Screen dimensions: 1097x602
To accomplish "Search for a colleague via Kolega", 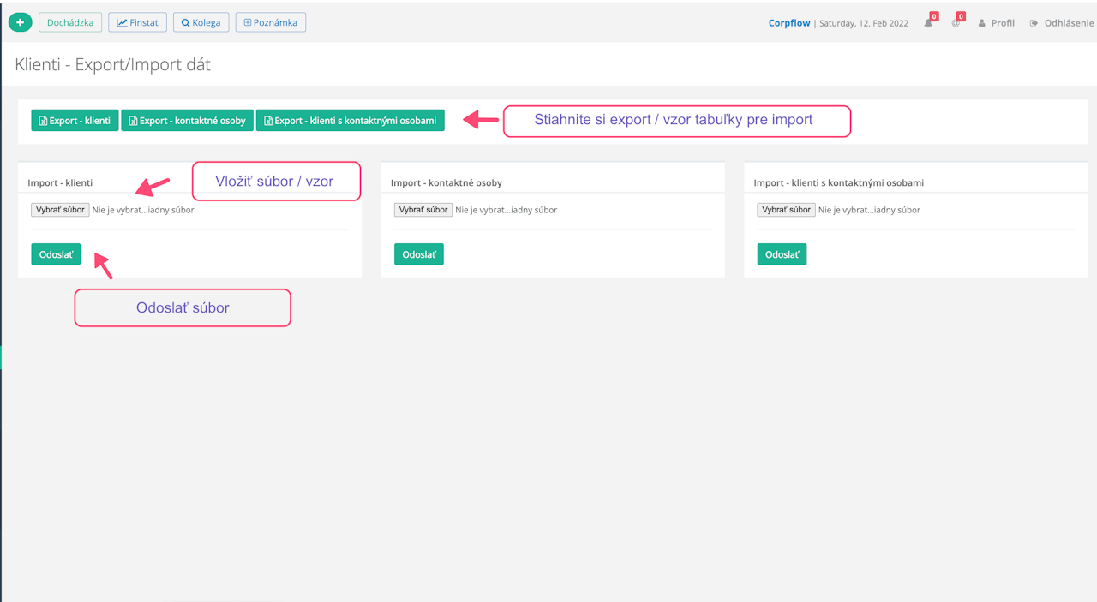I will (x=201, y=22).
